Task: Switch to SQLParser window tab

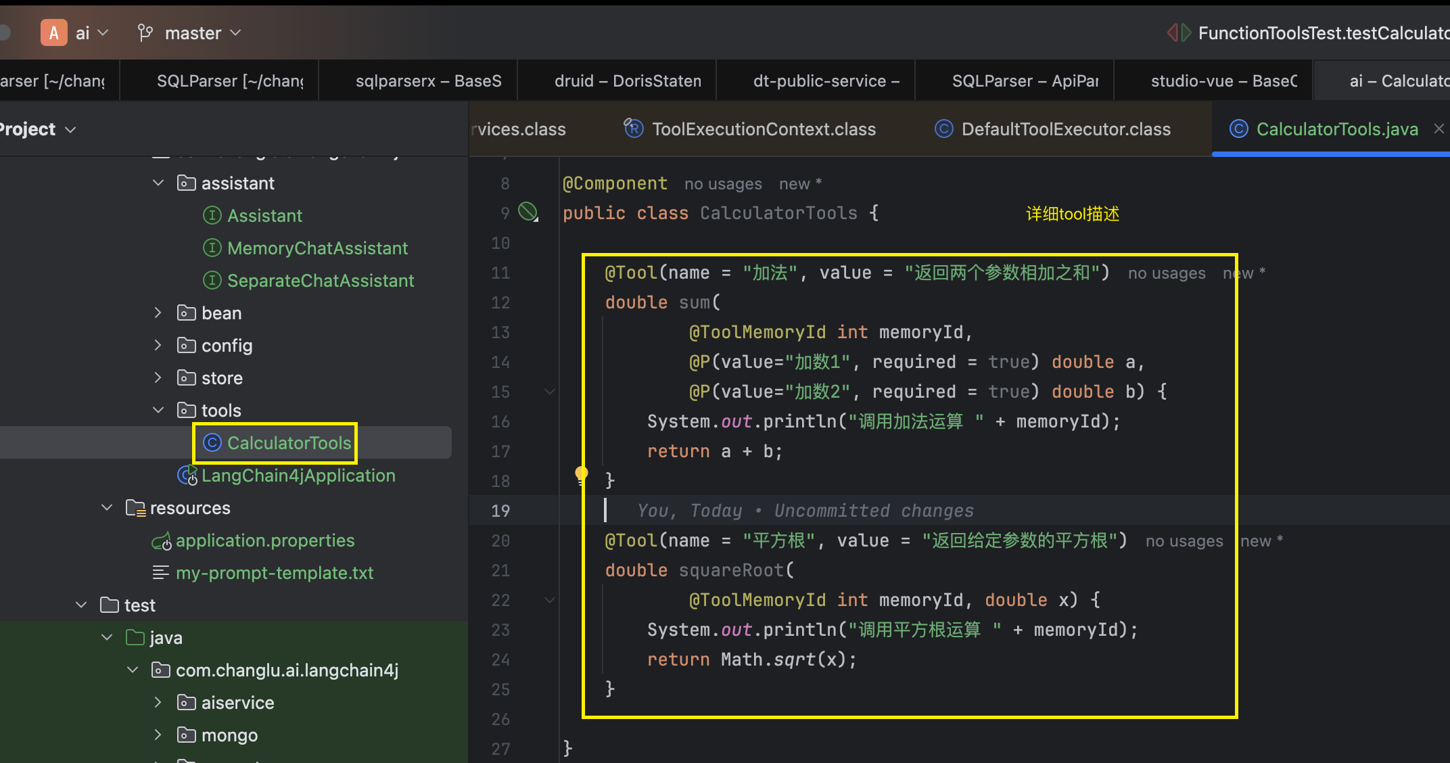Action: (x=220, y=80)
